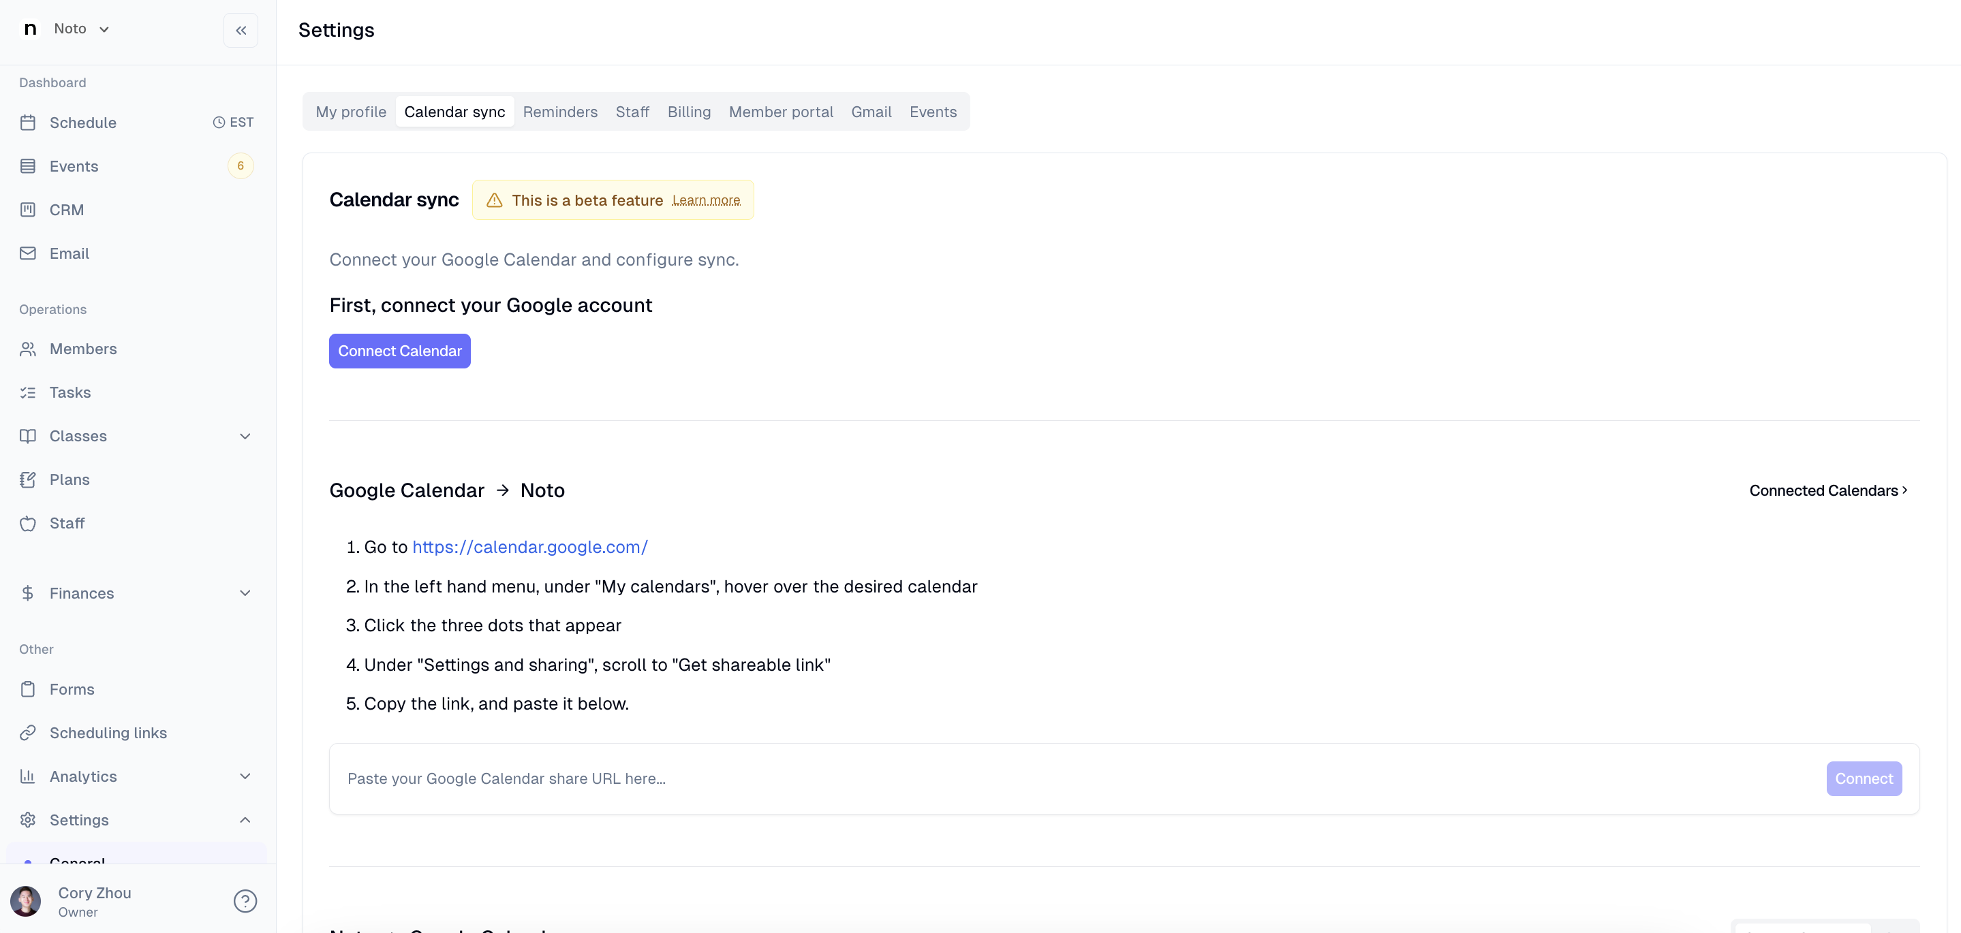The width and height of the screenshot is (1961, 933).
Task: Open the help question mark icon
Action: tap(245, 901)
